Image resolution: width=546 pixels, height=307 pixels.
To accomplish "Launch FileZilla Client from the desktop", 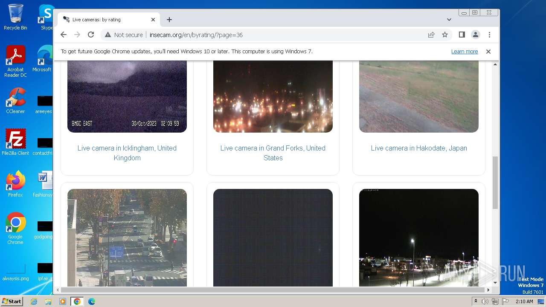I will [x=15, y=142].
